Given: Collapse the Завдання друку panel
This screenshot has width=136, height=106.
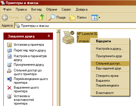Looking at the screenshot, I should point(49,36).
